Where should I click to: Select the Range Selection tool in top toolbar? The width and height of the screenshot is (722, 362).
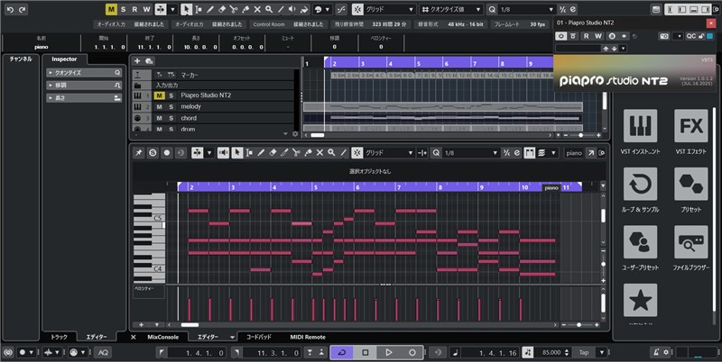point(199,9)
